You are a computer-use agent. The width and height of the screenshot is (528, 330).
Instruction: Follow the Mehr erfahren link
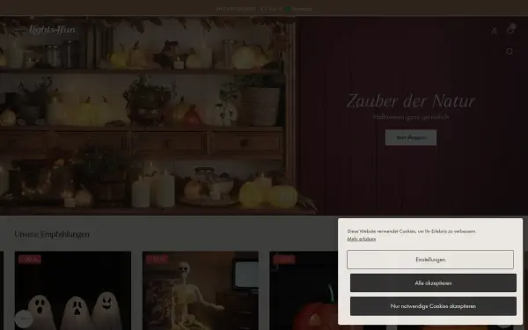click(x=362, y=239)
